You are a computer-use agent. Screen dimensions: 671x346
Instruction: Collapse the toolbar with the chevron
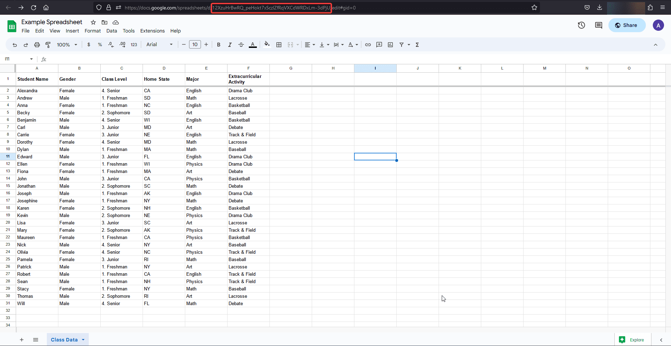tap(656, 44)
